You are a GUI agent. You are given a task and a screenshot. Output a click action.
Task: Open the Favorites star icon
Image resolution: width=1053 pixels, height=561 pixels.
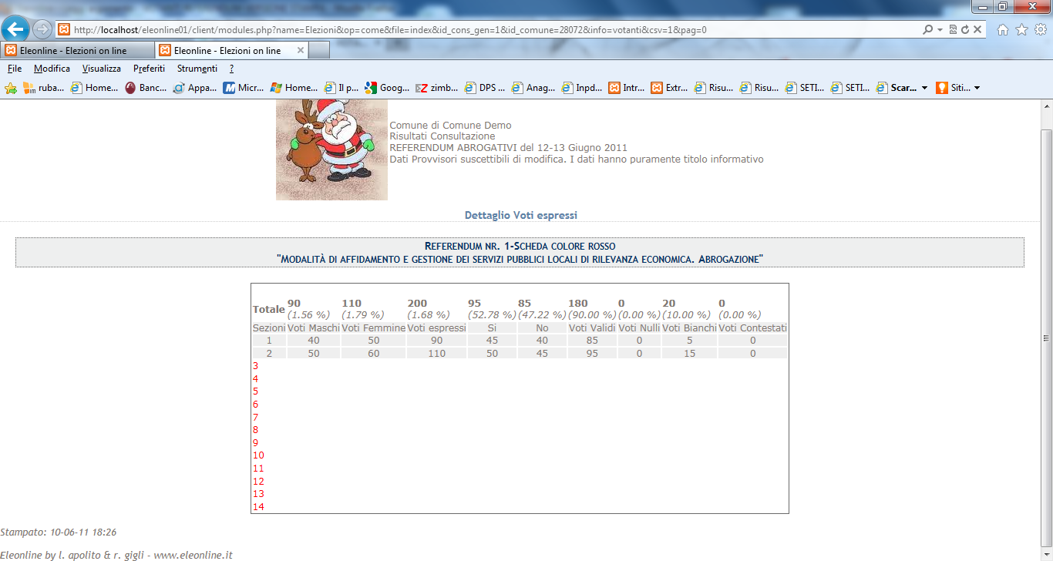[1021, 30]
